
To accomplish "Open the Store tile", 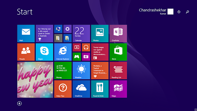I will click(x=118, y=52).
